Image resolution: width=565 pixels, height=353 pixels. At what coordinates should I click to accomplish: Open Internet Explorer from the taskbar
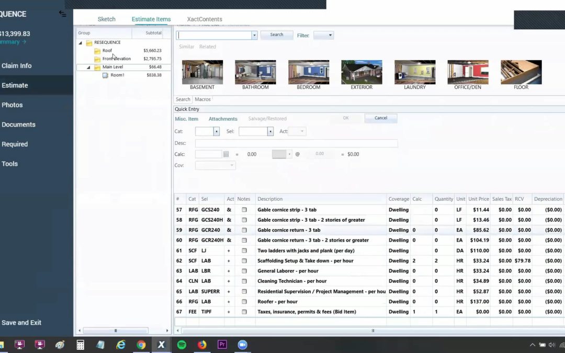[x=121, y=345]
